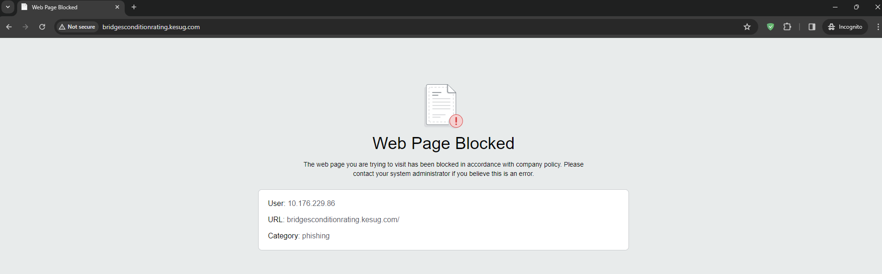Minimize the browser window

pos(835,7)
